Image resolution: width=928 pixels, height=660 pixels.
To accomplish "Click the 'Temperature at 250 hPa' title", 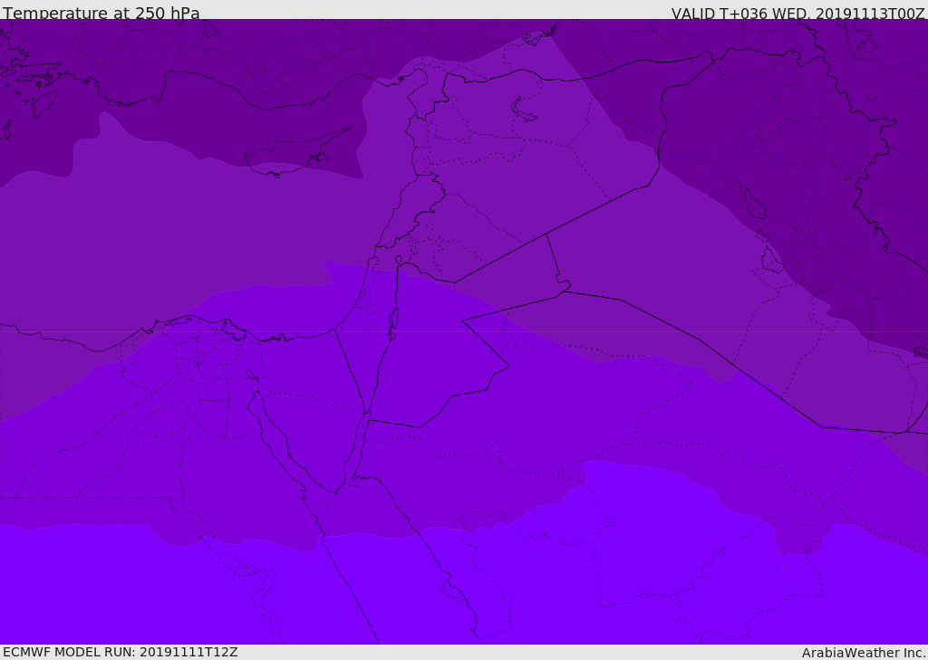I will tap(101, 14).
